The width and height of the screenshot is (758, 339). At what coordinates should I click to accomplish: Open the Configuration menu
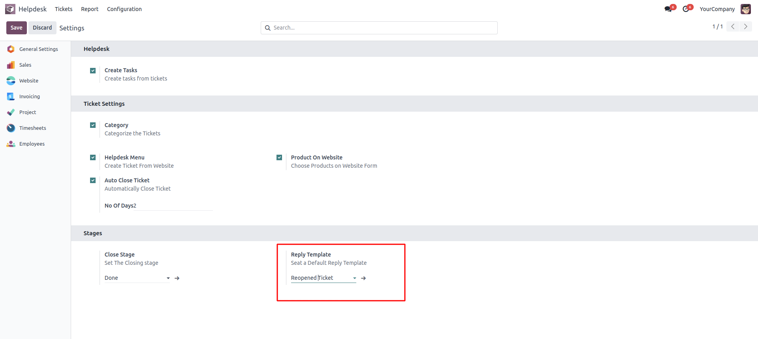[124, 9]
